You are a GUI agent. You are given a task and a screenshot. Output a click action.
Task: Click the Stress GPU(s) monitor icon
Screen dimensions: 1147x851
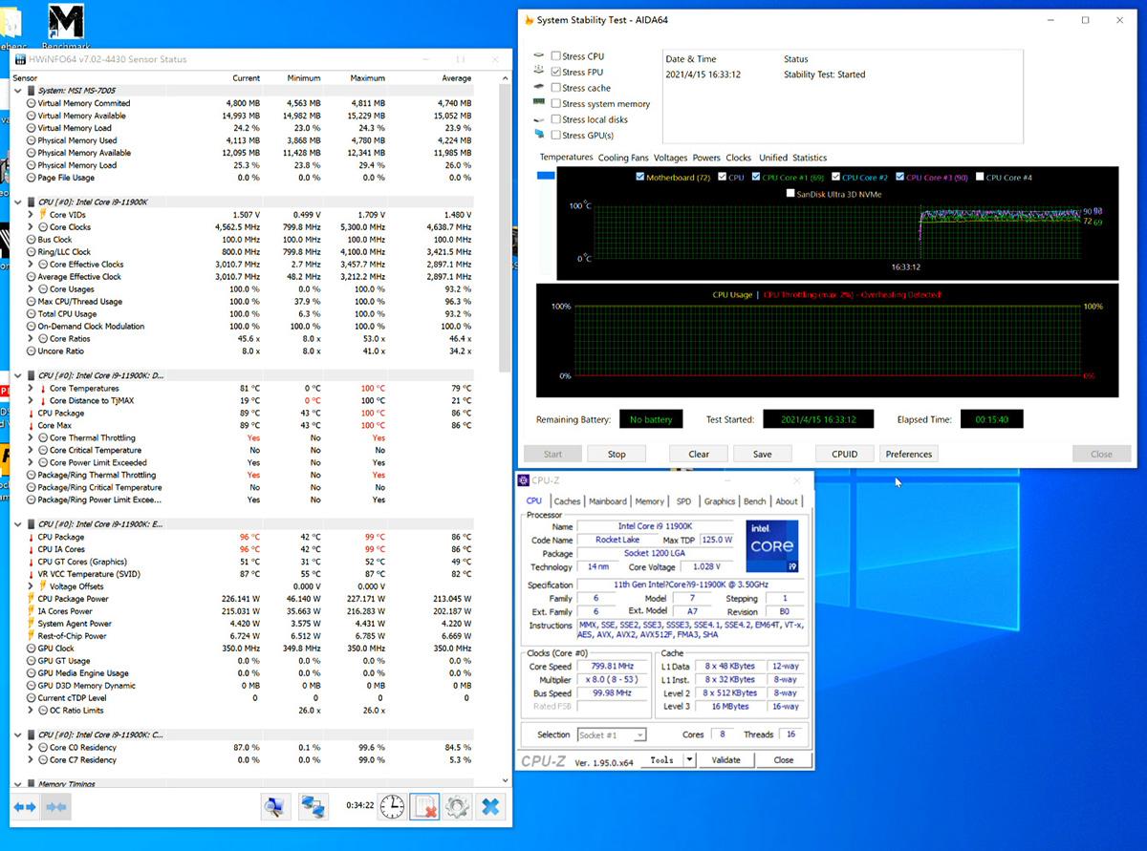tap(541, 135)
